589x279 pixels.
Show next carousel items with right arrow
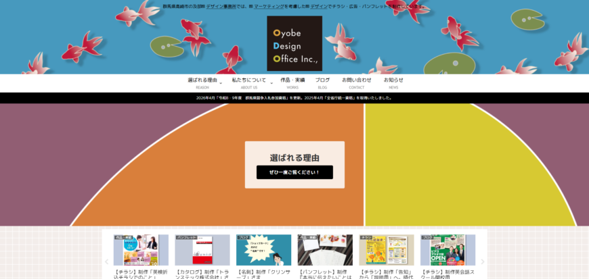[x=483, y=261]
